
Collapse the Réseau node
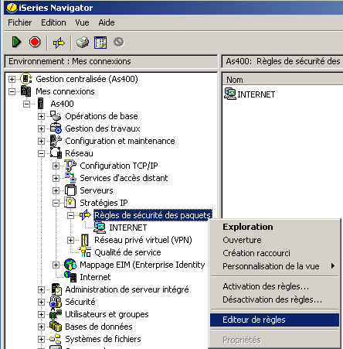[41, 153]
